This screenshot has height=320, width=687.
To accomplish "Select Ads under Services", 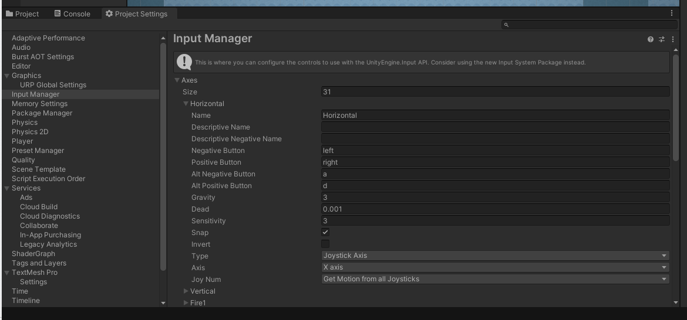I will pyautogui.click(x=26, y=198).
